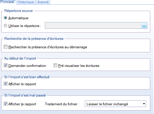154x114 pixels.
Task: Toggle Afficher le rapport under import bien effectué
Action: (5, 84)
